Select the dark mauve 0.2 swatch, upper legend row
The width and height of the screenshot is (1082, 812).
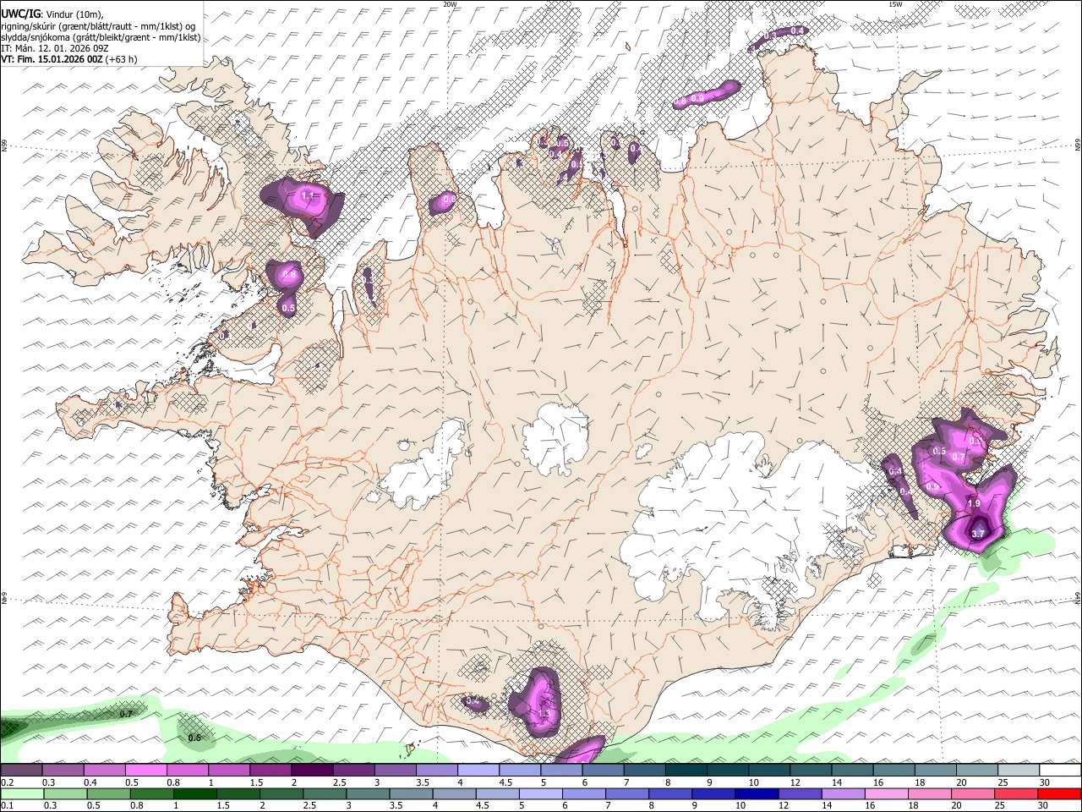coord(21,770)
